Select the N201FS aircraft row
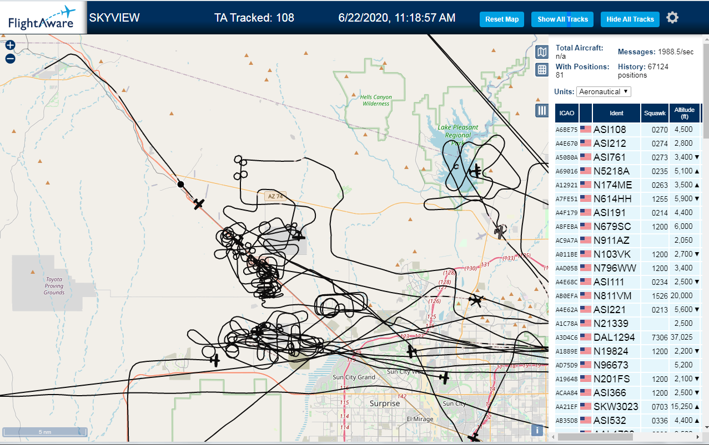 pyautogui.click(x=628, y=379)
